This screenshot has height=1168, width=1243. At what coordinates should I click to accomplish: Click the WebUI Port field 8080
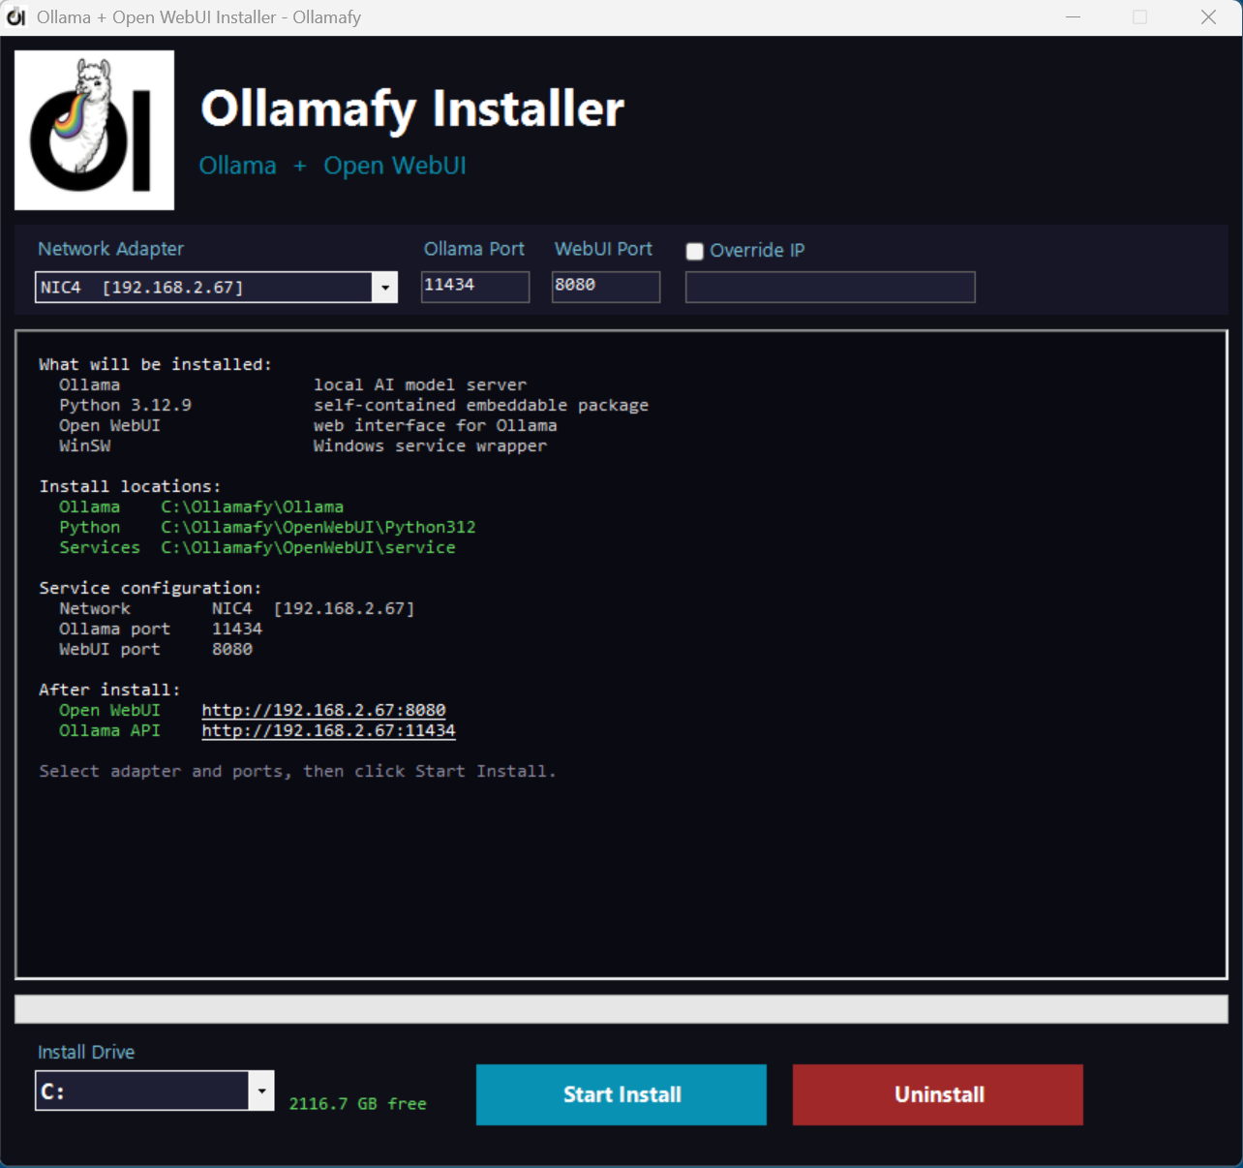606,286
